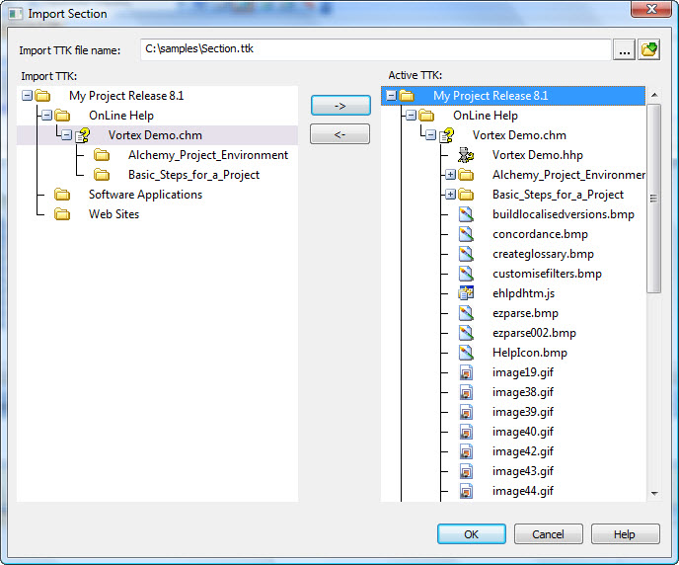679x565 pixels.
Task: Click the Vortex Demo.hhp project file icon
Action: tap(466, 155)
